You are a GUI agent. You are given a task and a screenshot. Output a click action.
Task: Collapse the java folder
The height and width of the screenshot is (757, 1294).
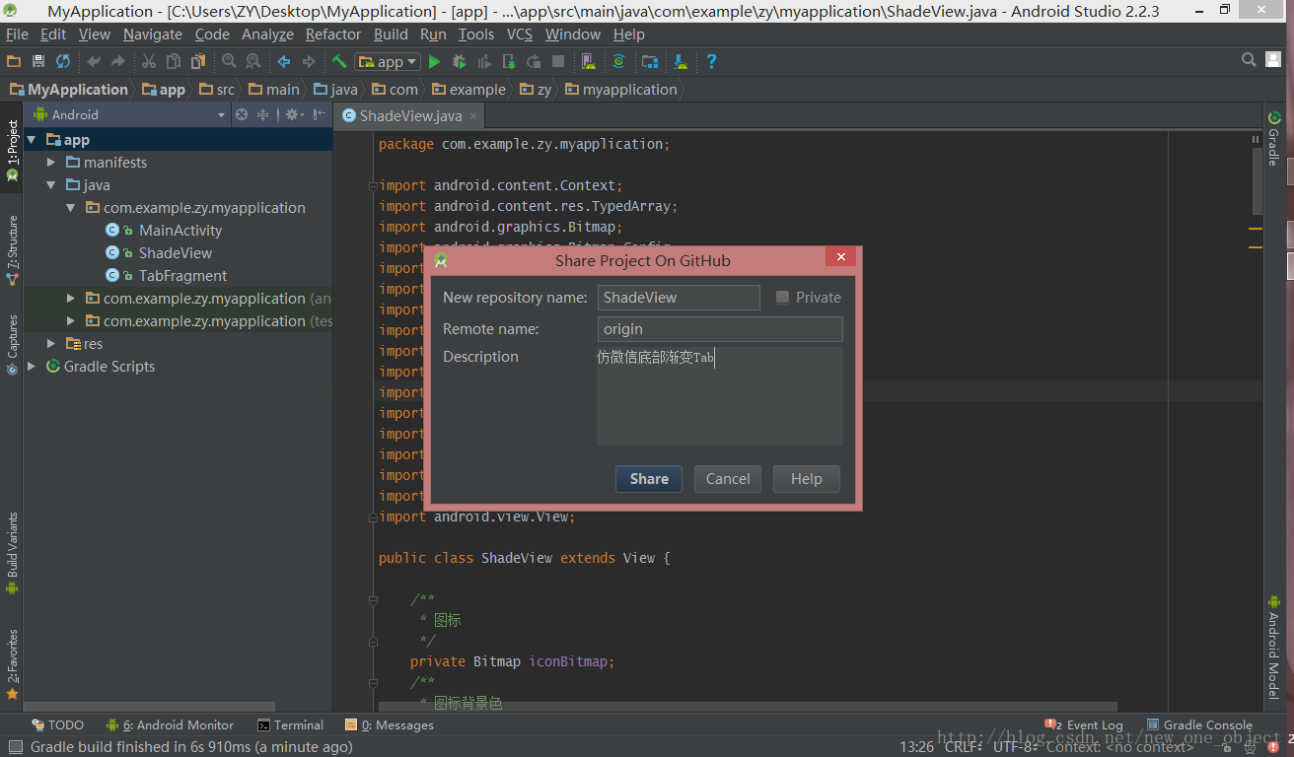coord(51,185)
